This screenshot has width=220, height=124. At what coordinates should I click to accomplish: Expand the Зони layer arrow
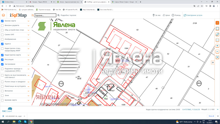(x=28, y=95)
